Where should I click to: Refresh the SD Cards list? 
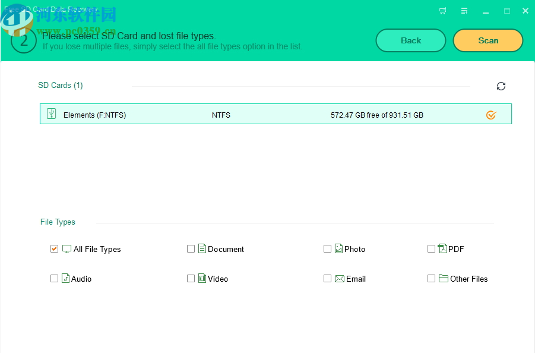point(501,86)
